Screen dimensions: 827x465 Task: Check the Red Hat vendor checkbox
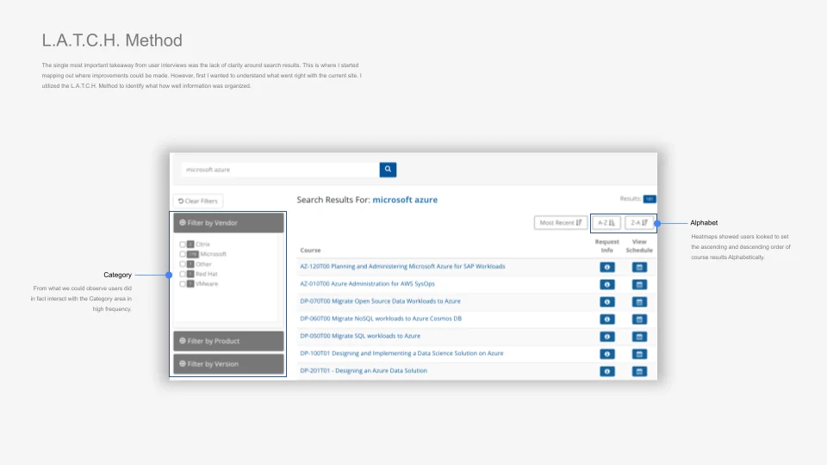(183, 274)
